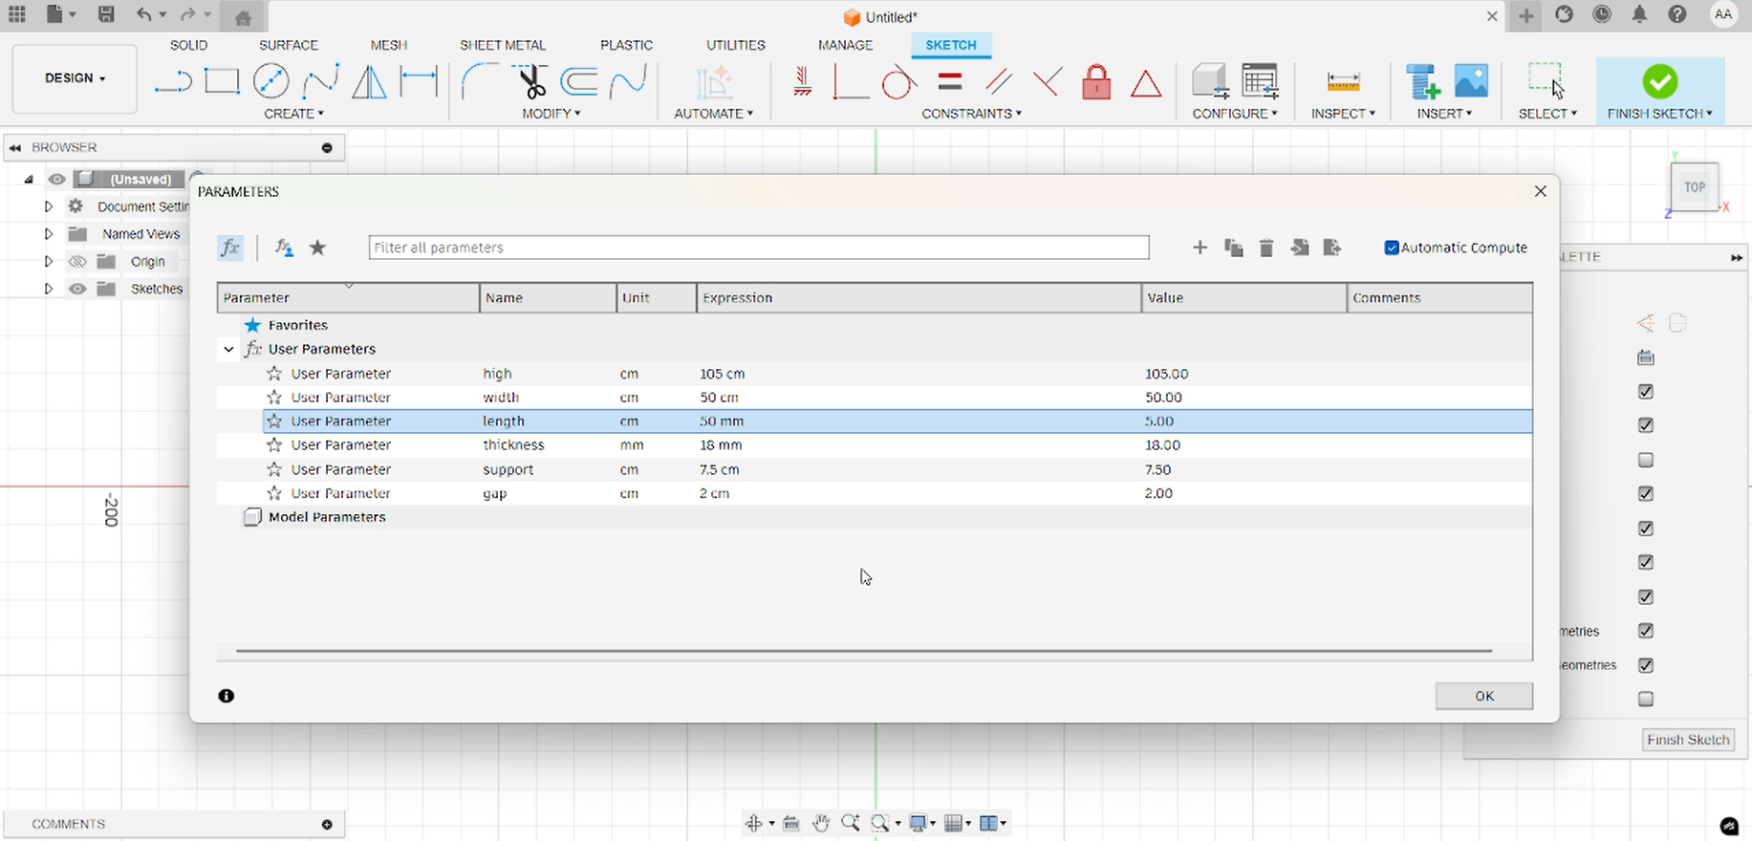This screenshot has height=841, width=1752.
Task: Select the Sketch Dimension tool
Action: pos(419,82)
